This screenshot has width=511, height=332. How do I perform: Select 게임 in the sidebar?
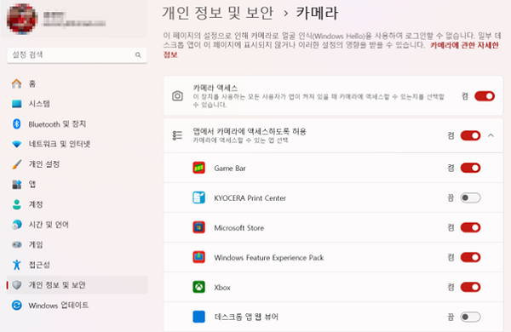(77, 244)
